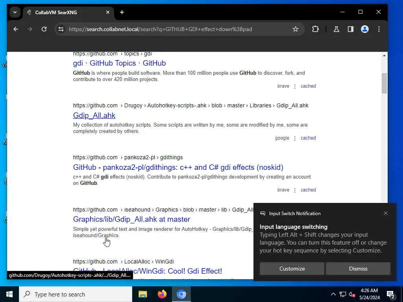Expand options dots beside gdi Topics brave
Screen dimensions: 403x302
click(295, 87)
